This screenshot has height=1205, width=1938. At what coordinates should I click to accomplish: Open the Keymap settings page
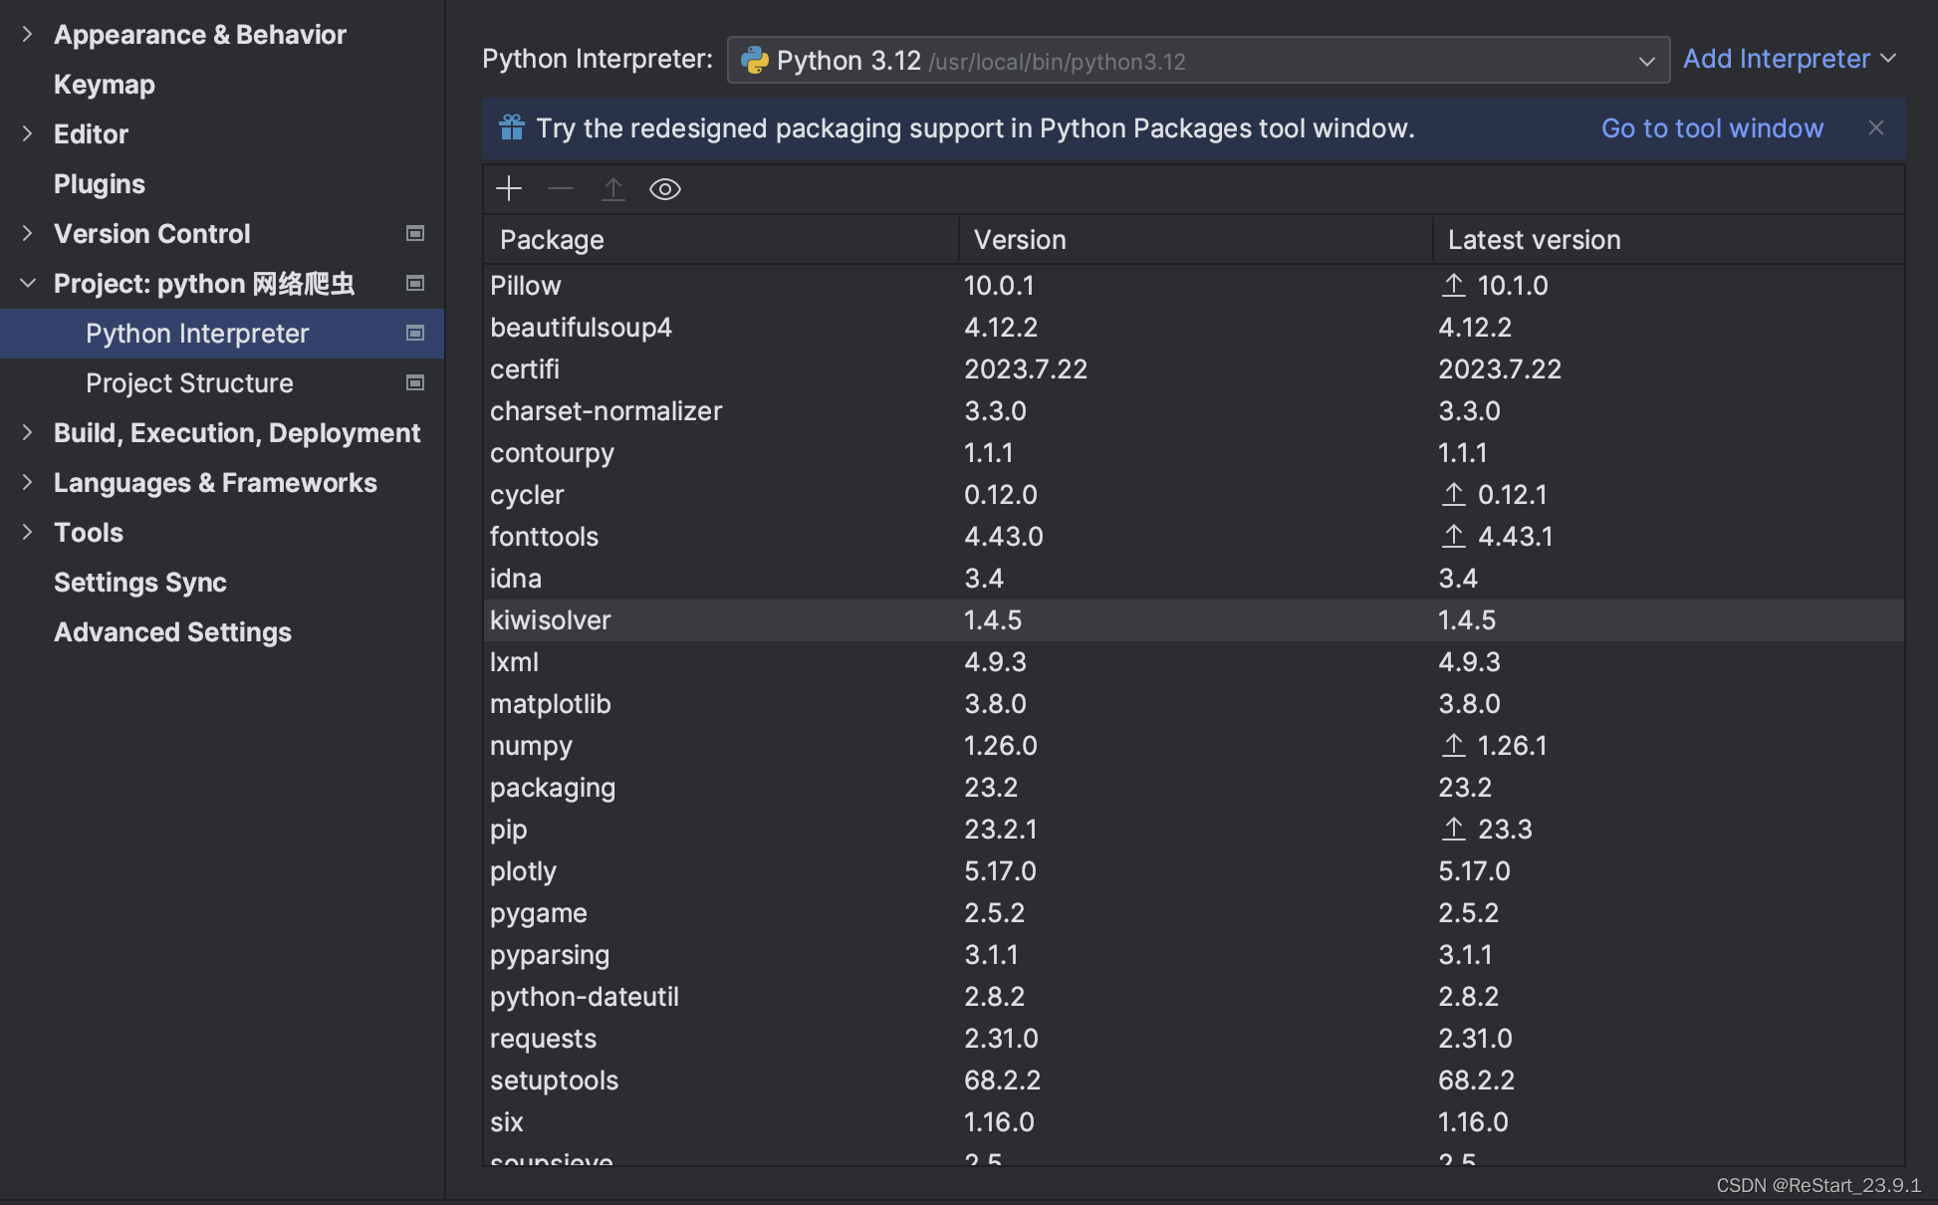tap(105, 85)
